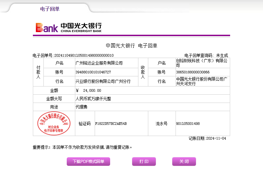Click the serial number 901105001498
The height and width of the screenshot is (175, 263).
188,124
